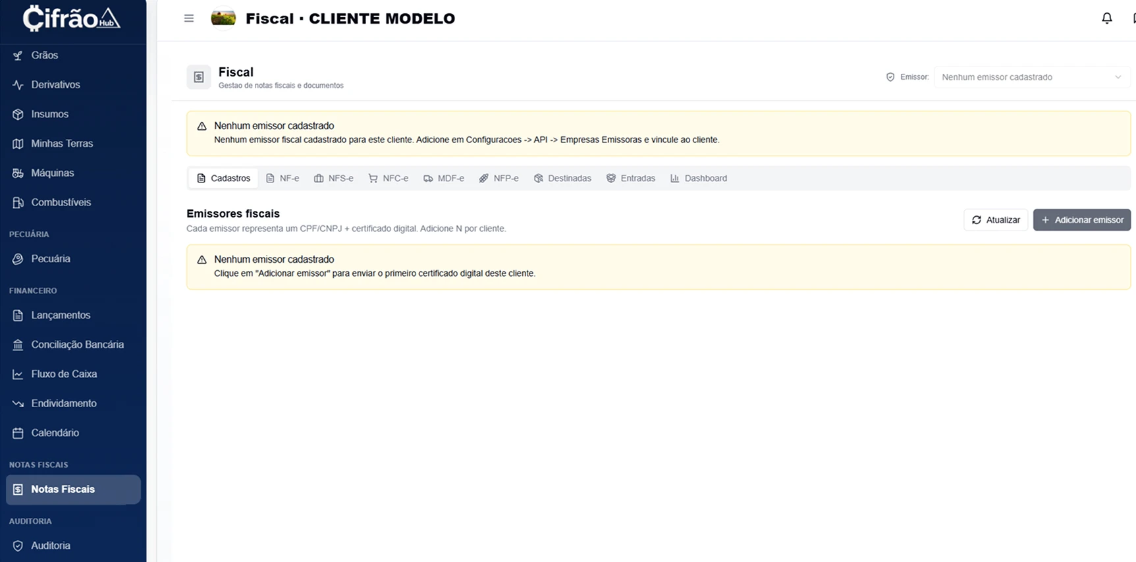This screenshot has height=562, width=1136.
Task: Go to the NFP-e tab
Action: [x=499, y=179]
